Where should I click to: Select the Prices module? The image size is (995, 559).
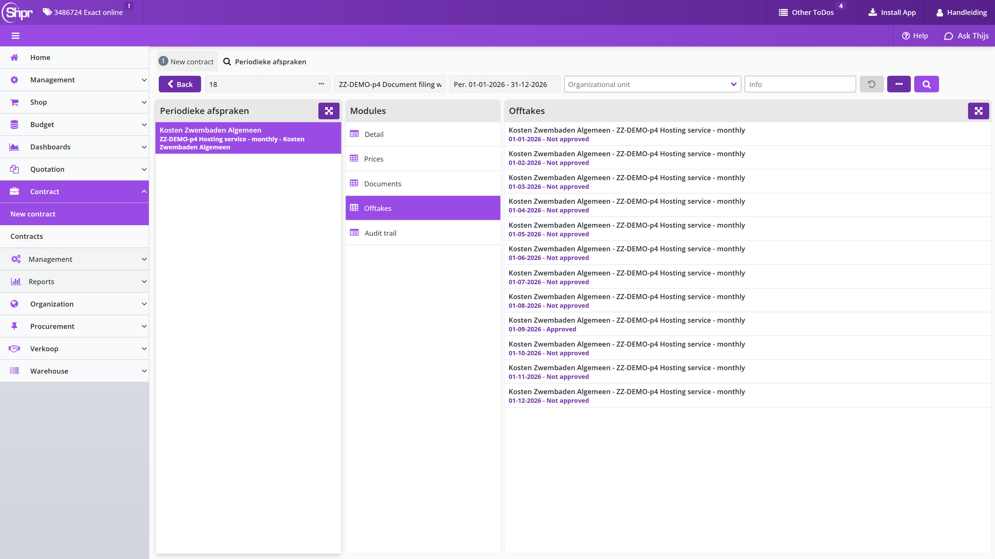tap(423, 159)
